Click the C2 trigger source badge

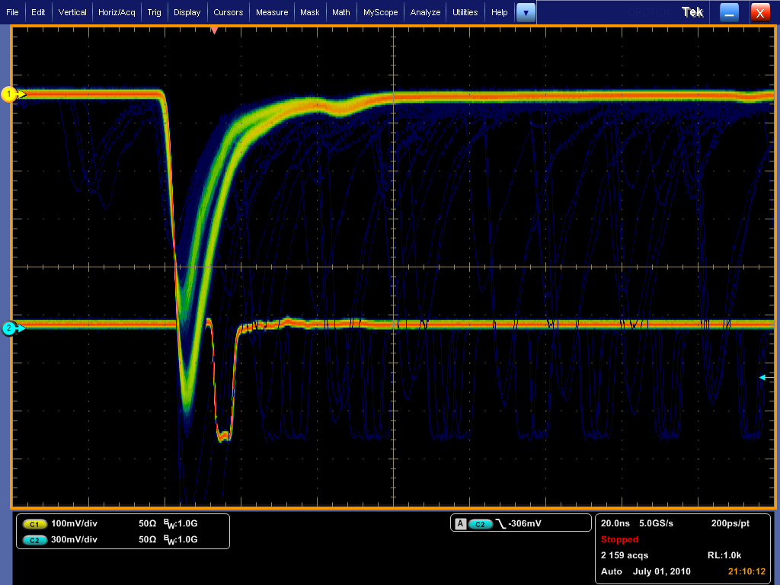point(480,524)
